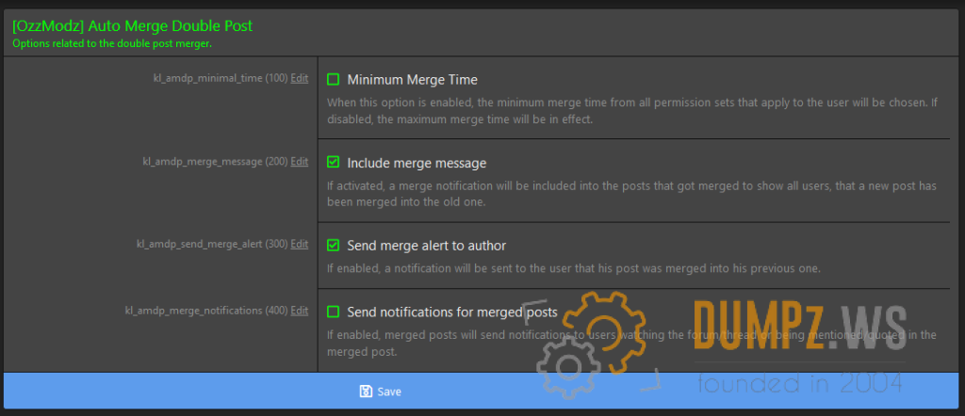This screenshot has height=416, width=965.
Task: Click the founded in 2004 watermark text
Action: (x=800, y=384)
